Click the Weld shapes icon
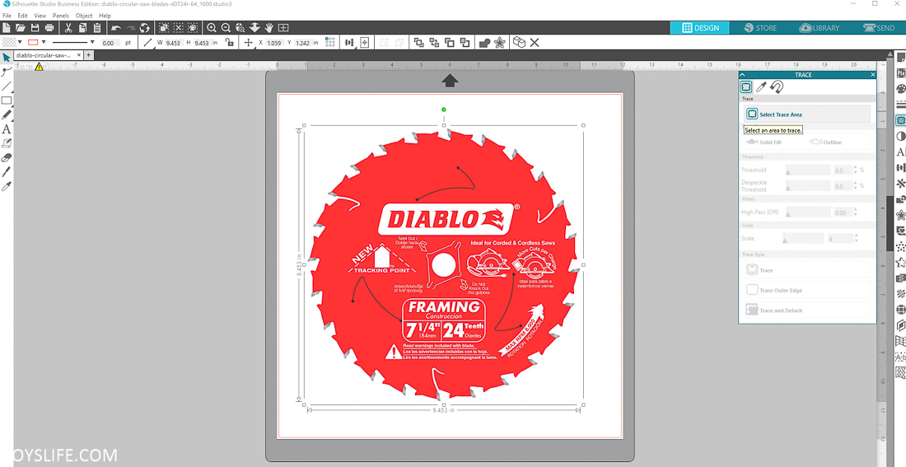This screenshot has width=906, height=467. coord(485,42)
